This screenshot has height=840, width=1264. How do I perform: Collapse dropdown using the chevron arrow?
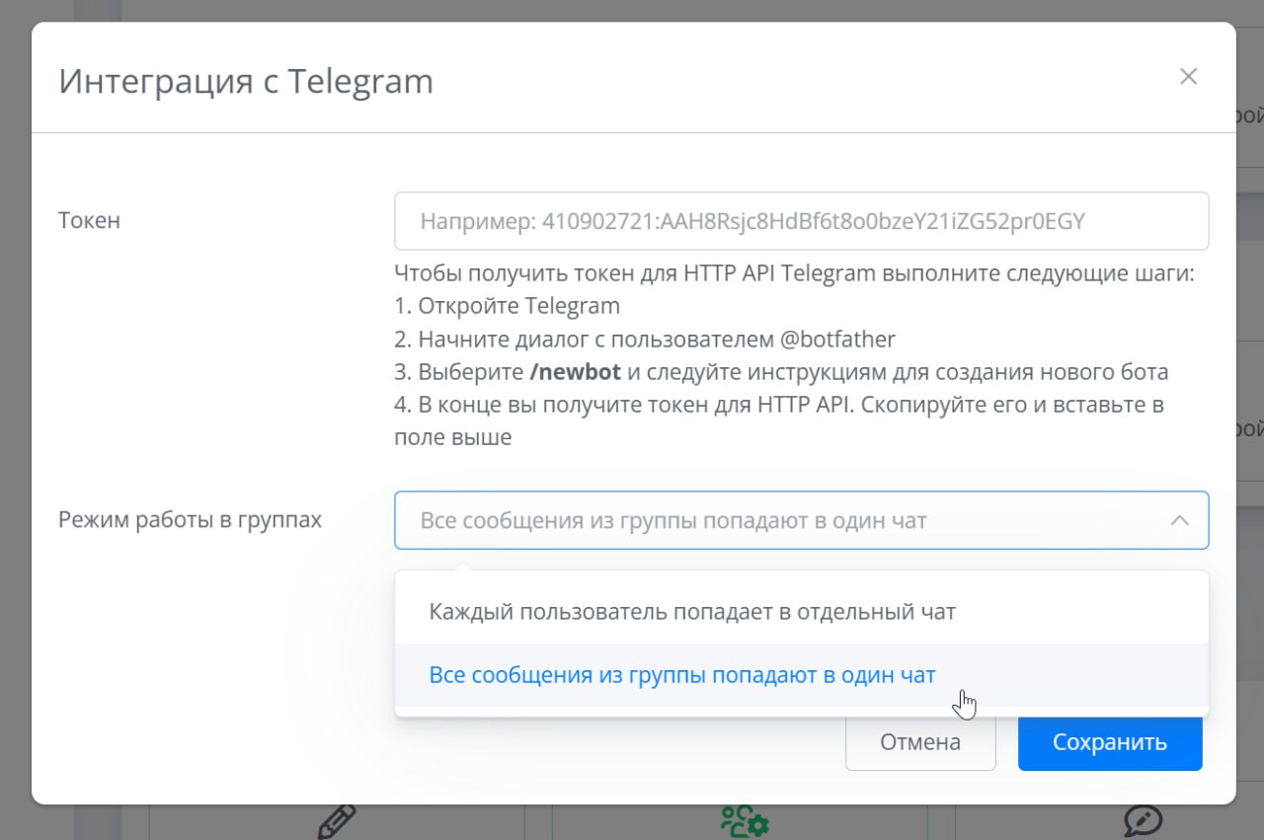click(x=1179, y=520)
